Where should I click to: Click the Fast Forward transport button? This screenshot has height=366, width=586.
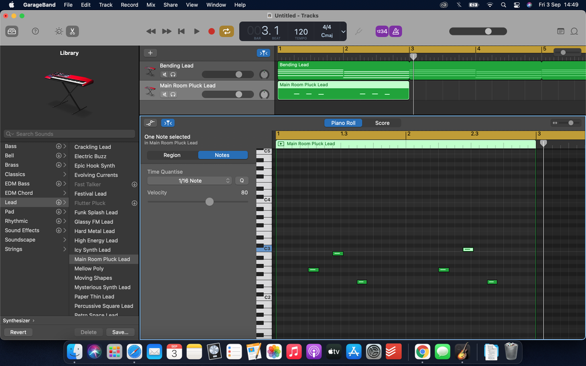click(x=167, y=31)
